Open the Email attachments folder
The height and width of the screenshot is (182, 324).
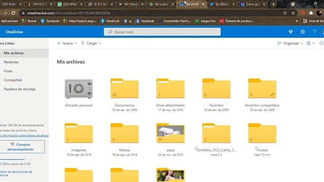pyautogui.click(x=170, y=88)
